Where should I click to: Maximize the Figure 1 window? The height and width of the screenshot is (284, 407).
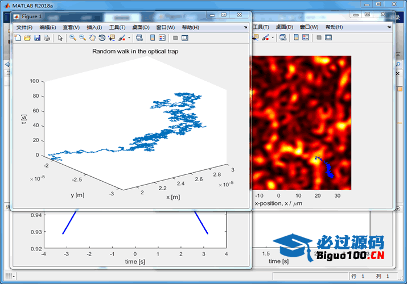point(224,15)
